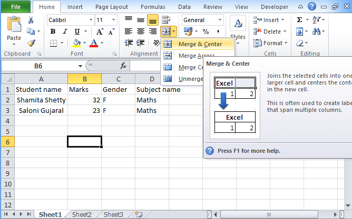
Task: Switch to the Insert tab
Action: point(75,7)
